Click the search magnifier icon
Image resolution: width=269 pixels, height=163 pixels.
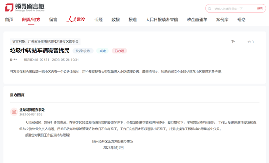click(210, 9)
